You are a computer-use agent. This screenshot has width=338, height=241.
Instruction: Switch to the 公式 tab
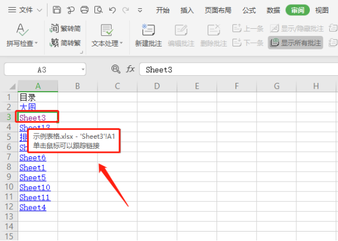(x=249, y=10)
